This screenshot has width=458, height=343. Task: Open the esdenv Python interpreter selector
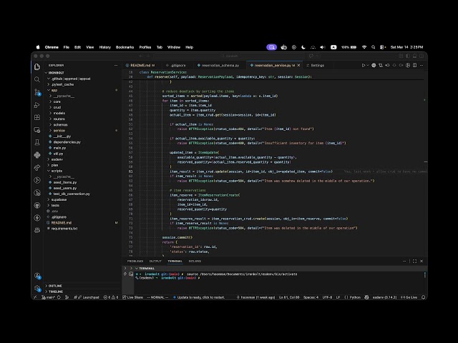tap(384, 297)
